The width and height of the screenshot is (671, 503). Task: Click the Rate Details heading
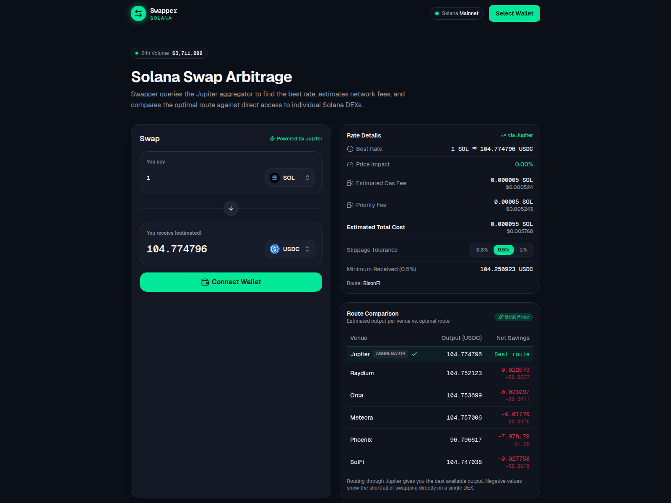click(364, 135)
